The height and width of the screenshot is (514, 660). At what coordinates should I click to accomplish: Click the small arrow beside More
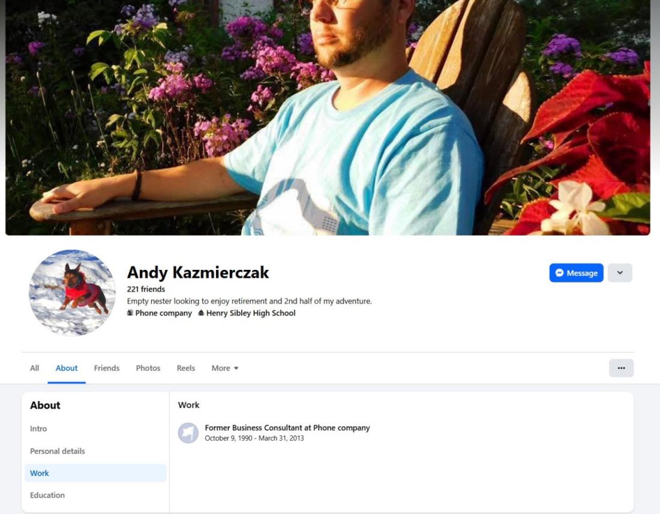click(236, 368)
